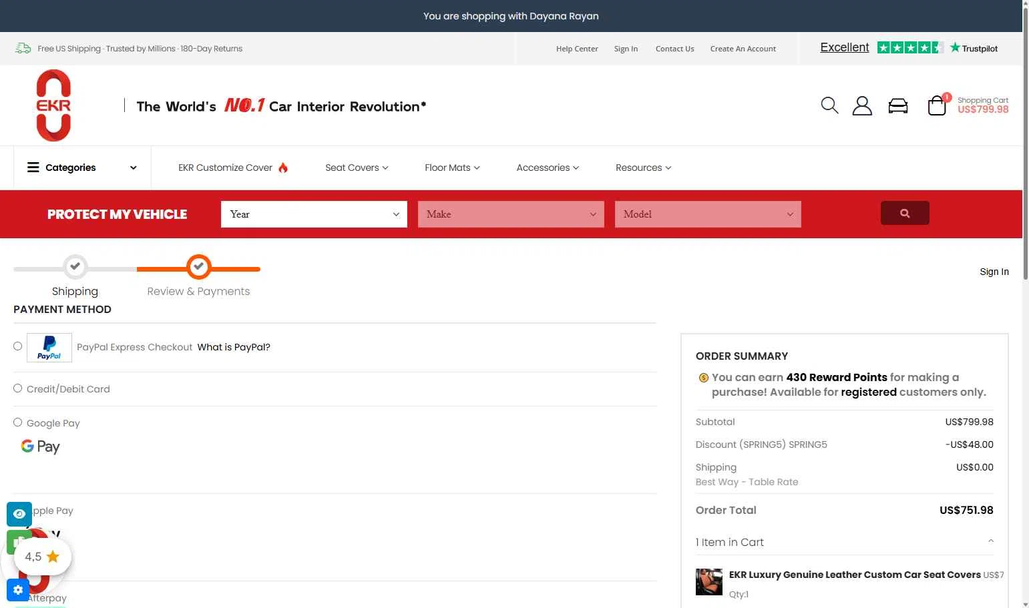Open the What is PayPal? link
This screenshot has width=1029, height=608.
coord(234,347)
